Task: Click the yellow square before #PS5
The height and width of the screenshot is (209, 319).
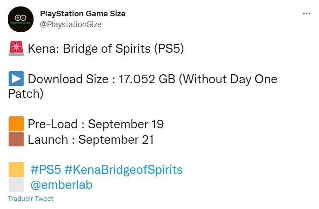Action: pos(16,169)
